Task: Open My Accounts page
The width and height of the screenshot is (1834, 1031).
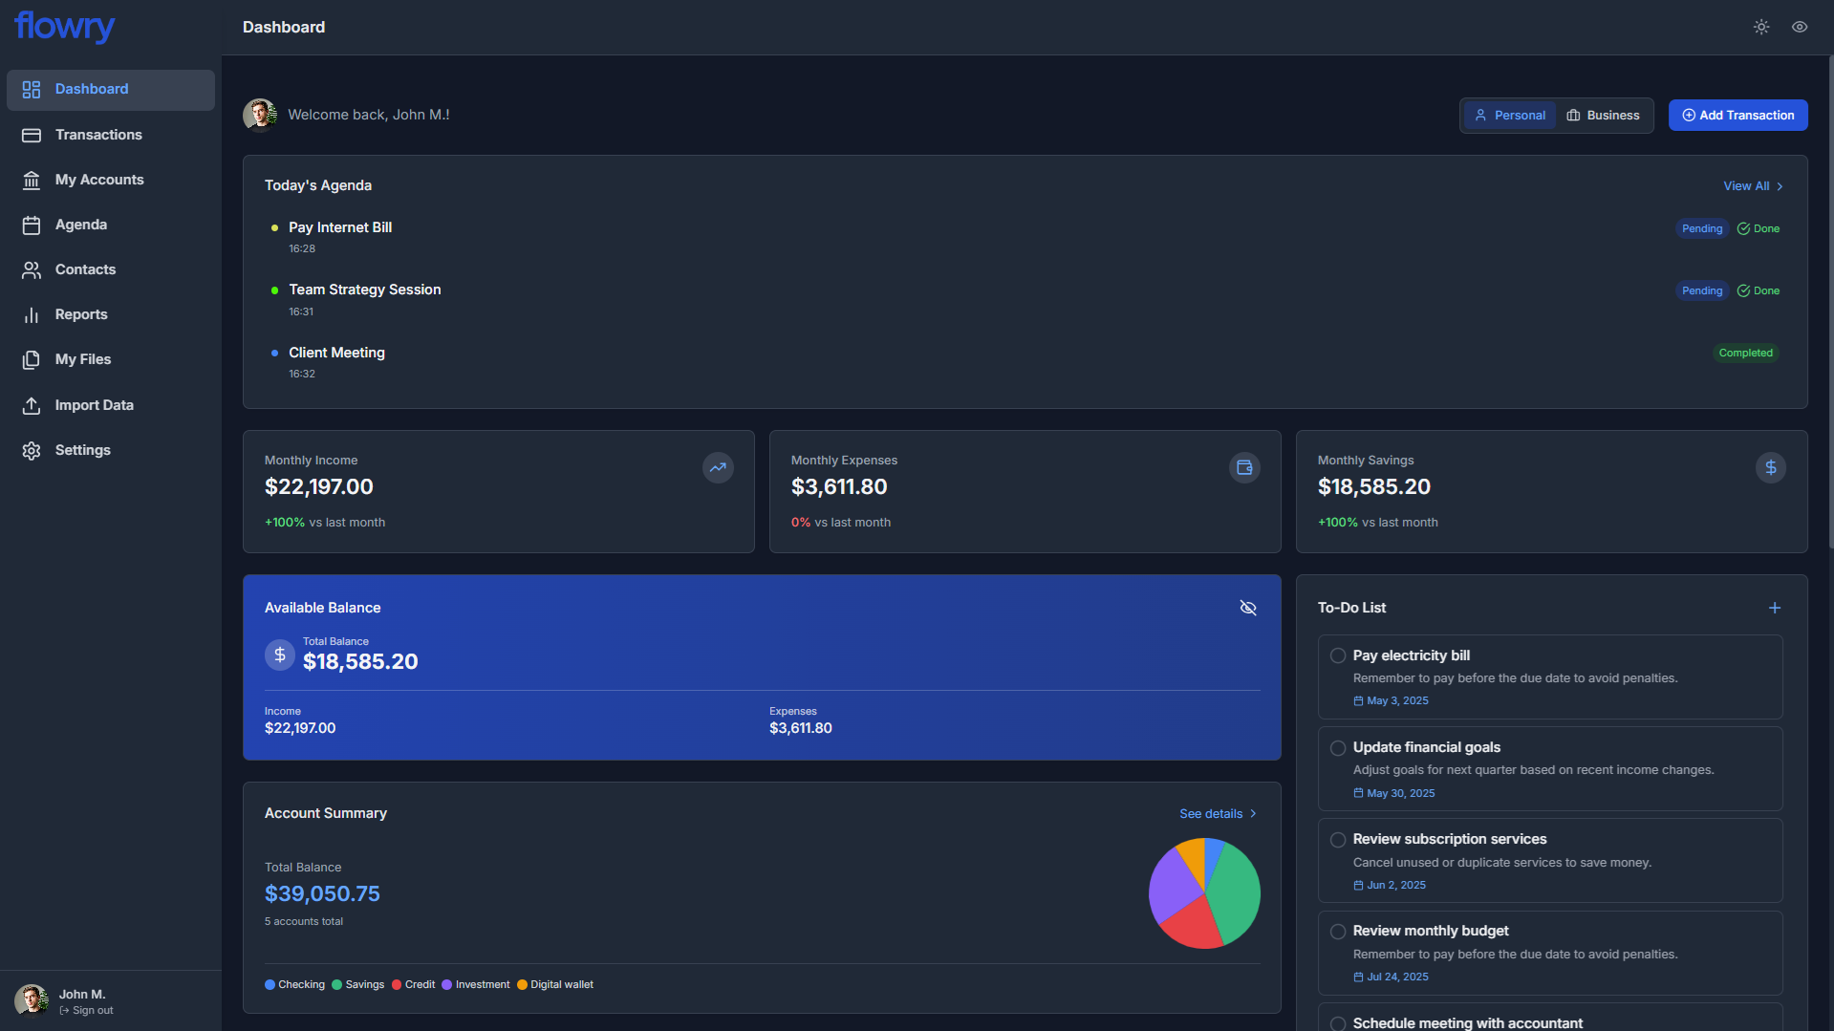Action: pyautogui.click(x=111, y=180)
